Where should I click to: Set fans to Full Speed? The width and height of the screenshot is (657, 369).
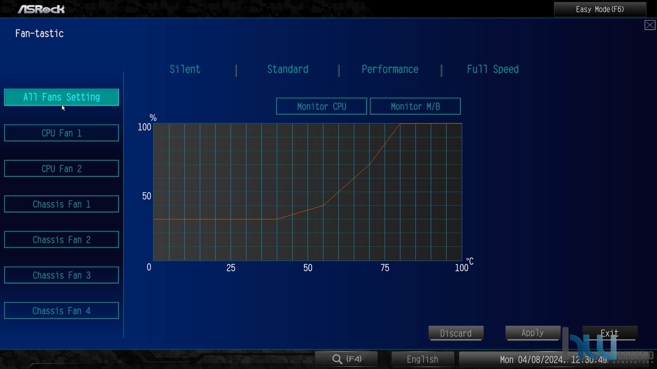[x=493, y=69]
